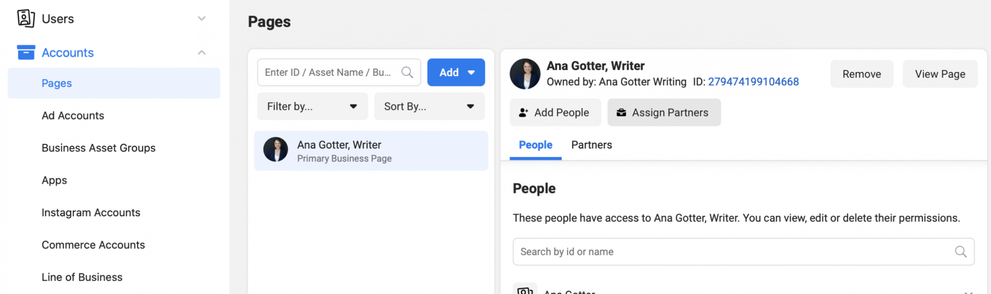Open Business Asset Groups in sidebar
Image resolution: width=991 pixels, height=294 pixels.
99,148
